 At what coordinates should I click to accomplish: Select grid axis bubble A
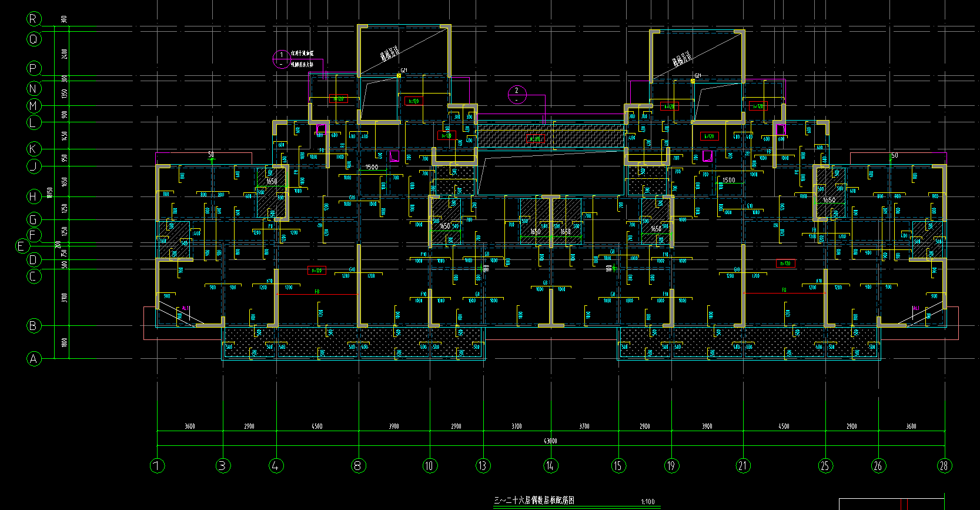point(34,358)
